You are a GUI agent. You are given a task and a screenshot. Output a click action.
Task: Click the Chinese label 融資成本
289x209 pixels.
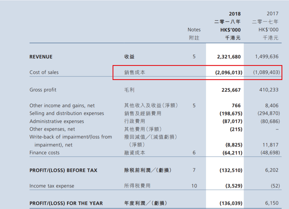(x=135, y=153)
